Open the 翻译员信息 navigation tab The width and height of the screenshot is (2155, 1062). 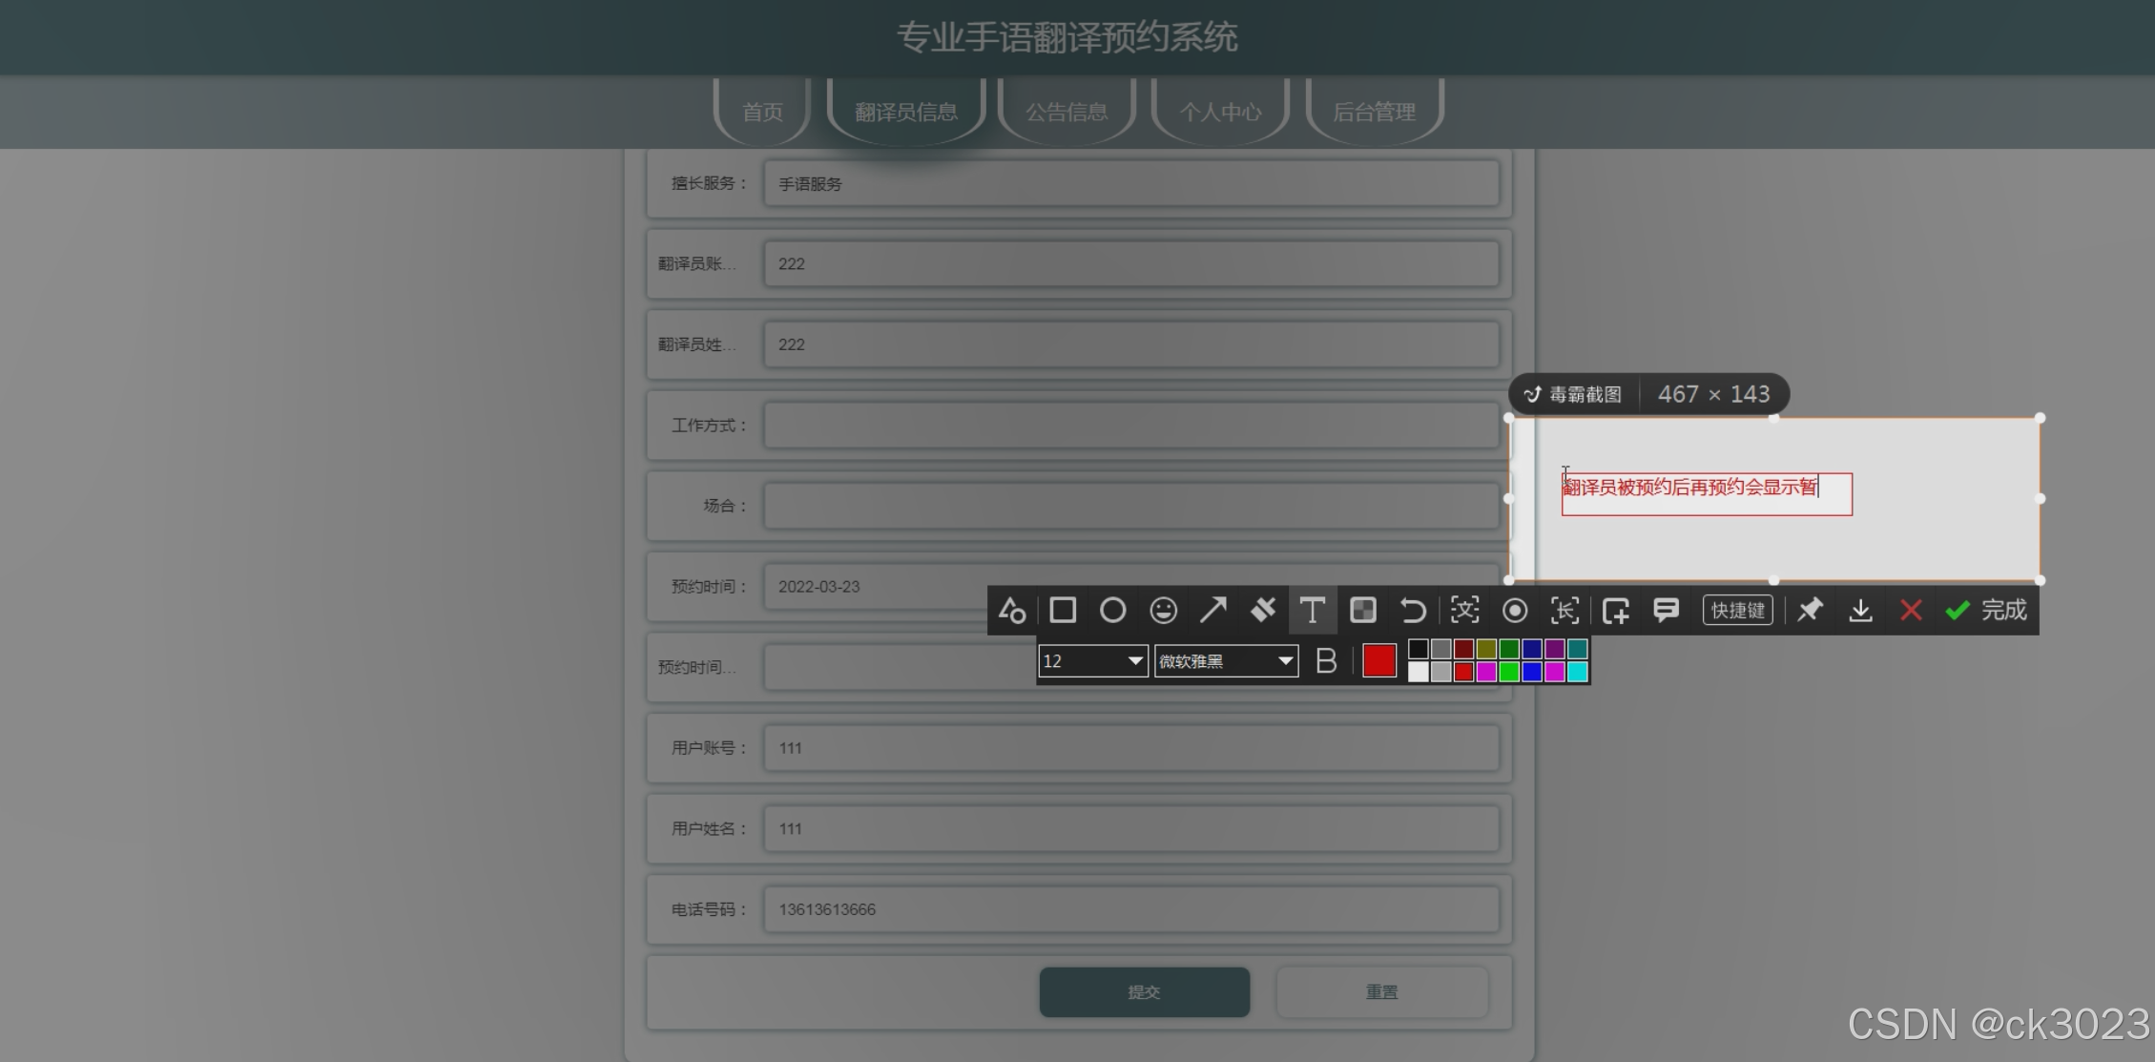coord(905,113)
